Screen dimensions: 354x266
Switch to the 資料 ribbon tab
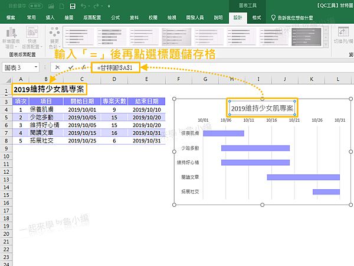[134, 18]
